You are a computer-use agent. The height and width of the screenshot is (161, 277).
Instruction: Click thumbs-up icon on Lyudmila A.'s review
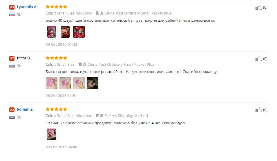click(x=259, y=7)
